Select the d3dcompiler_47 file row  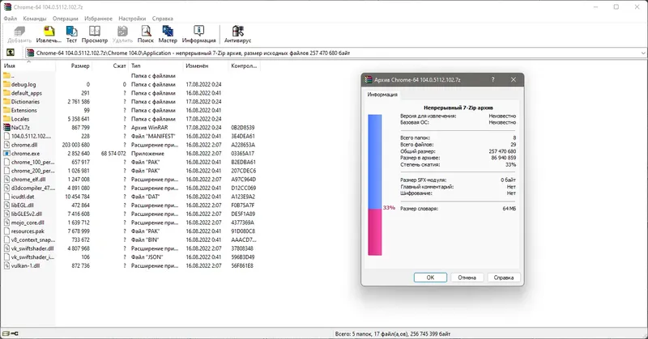tap(130, 188)
